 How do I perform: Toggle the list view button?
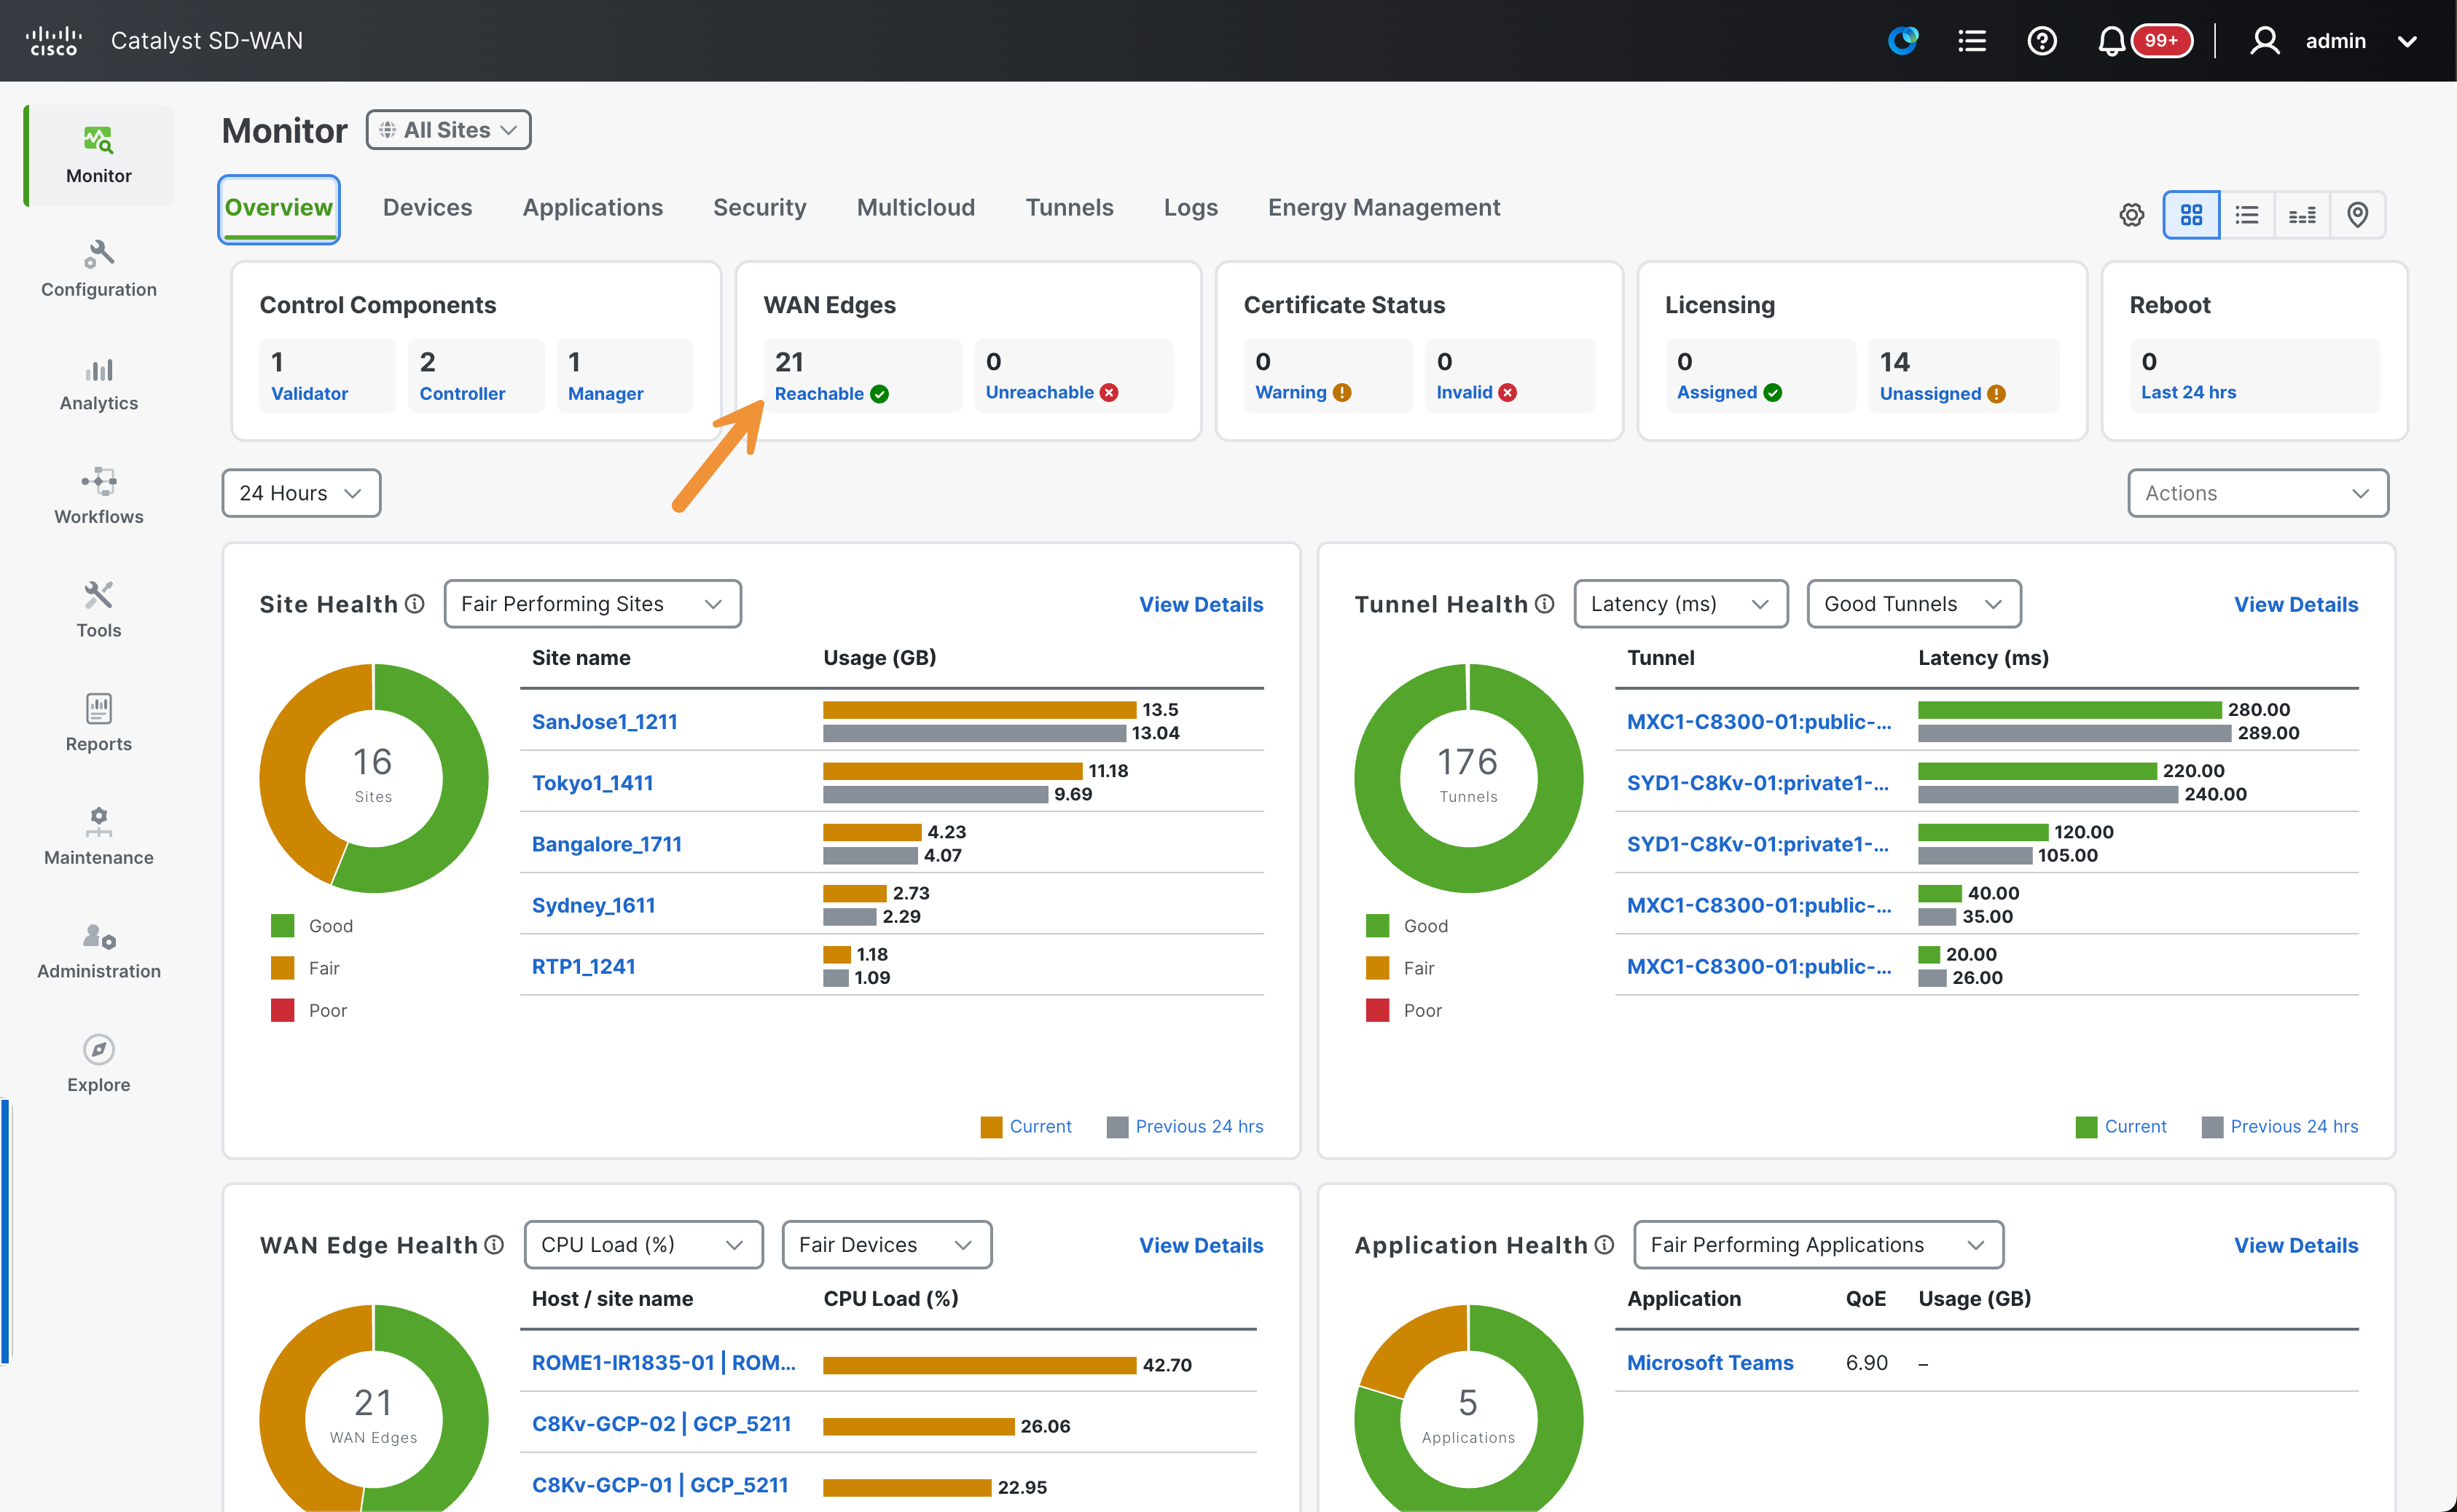pos(2247,214)
